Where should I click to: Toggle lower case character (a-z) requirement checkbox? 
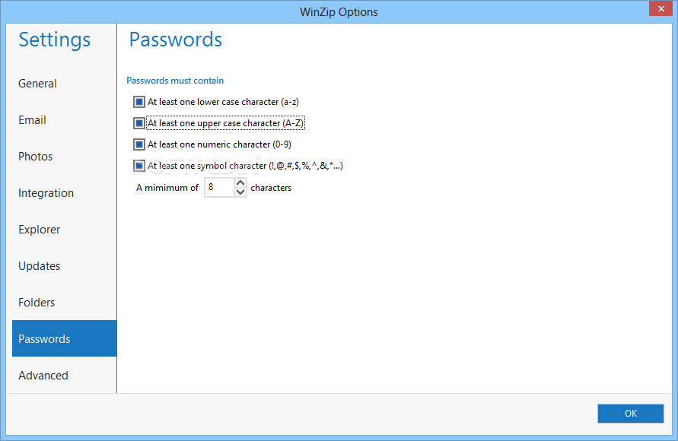[138, 102]
